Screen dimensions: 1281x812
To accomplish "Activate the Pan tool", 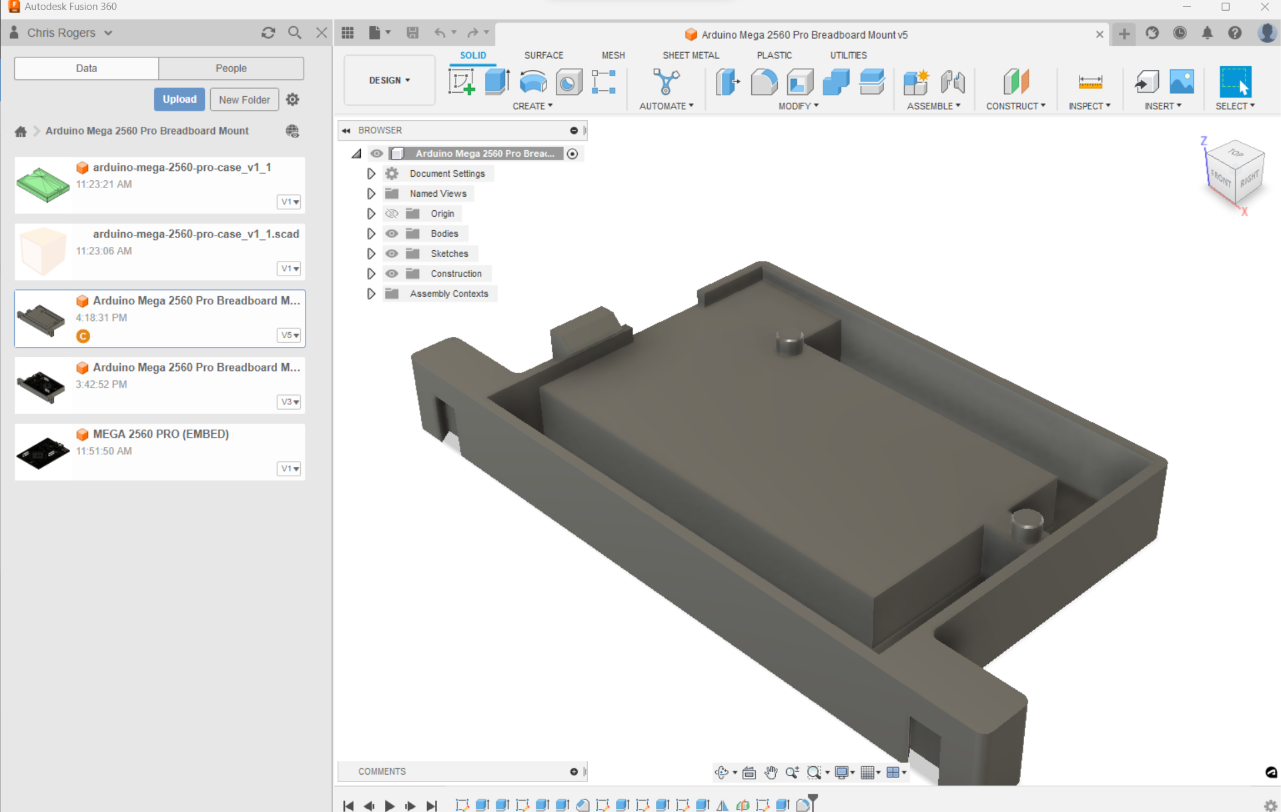I will click(x=771, y=772).
